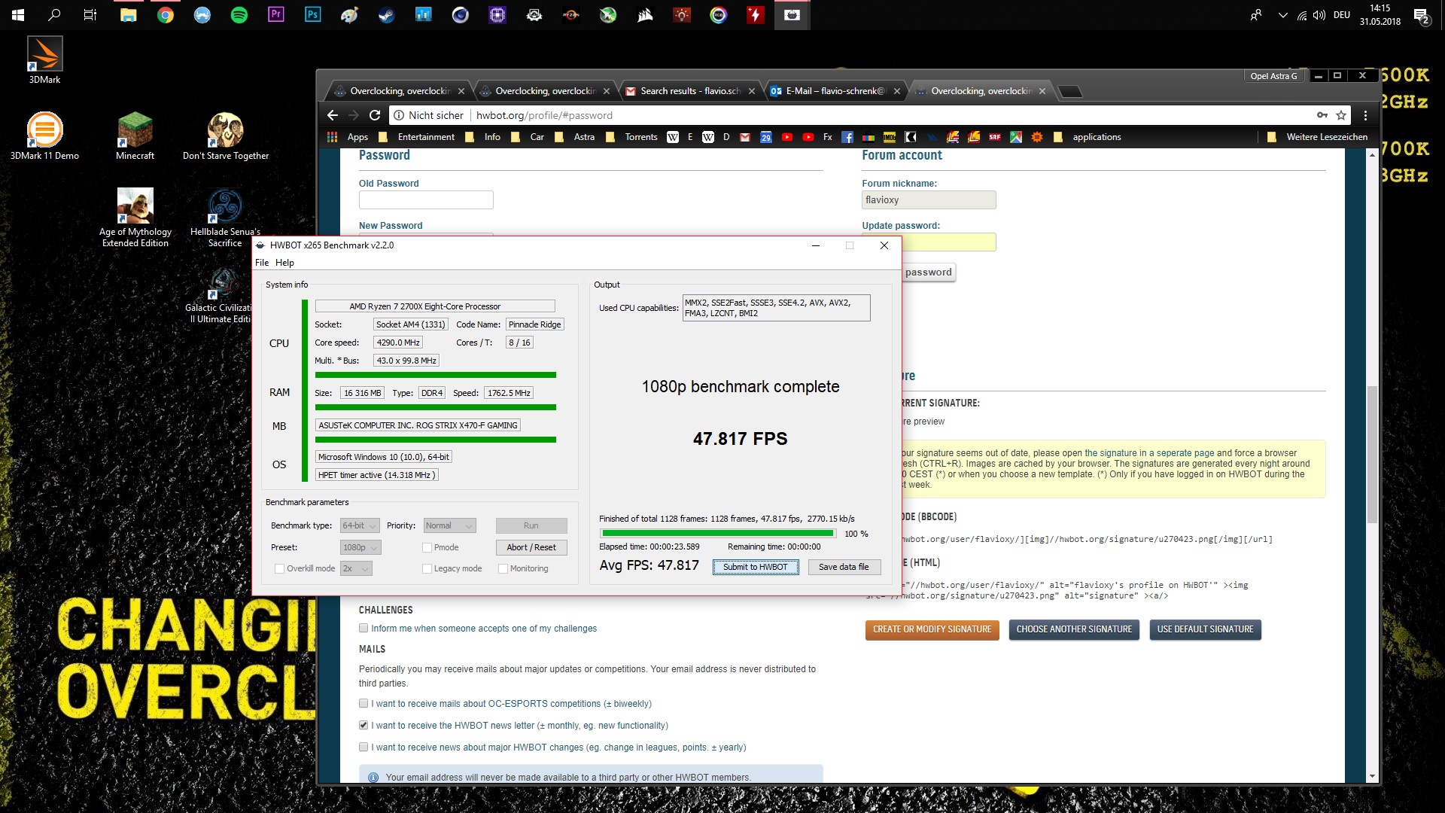The width and height of the screenshot is (1445, 813).
Task: Click CHOOSE ANOTHER SIGNATURE button
Action: click(x=1074, y=629)
